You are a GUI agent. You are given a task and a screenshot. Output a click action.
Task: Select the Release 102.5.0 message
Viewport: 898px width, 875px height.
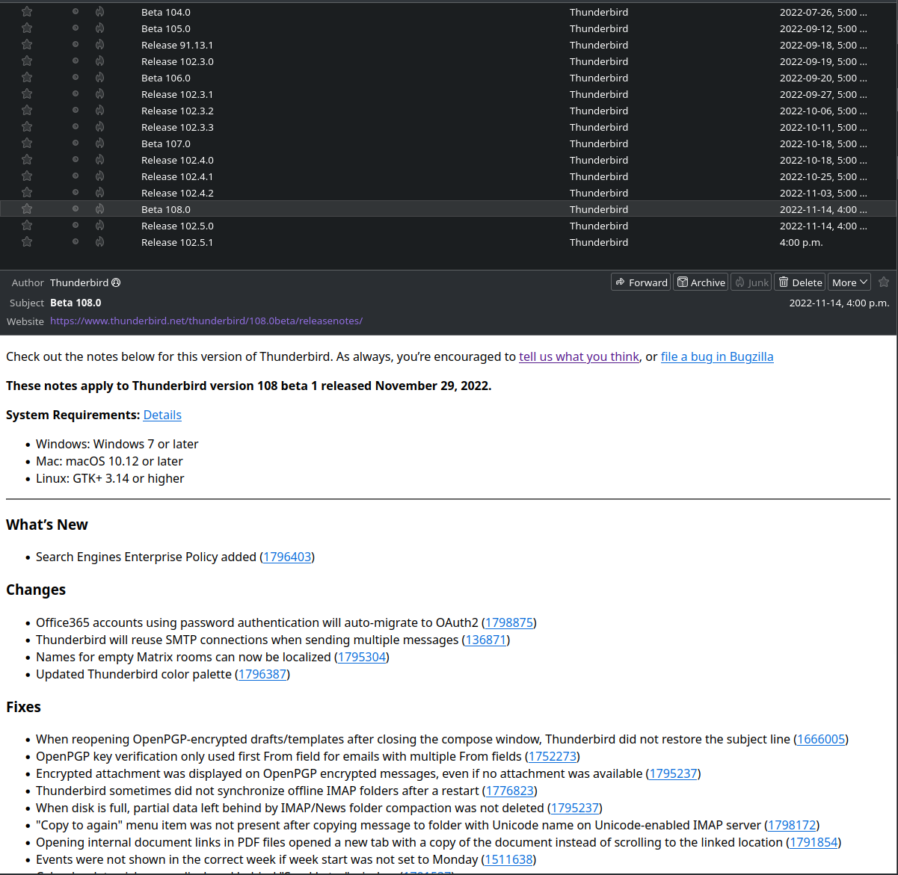click(449, 226)
